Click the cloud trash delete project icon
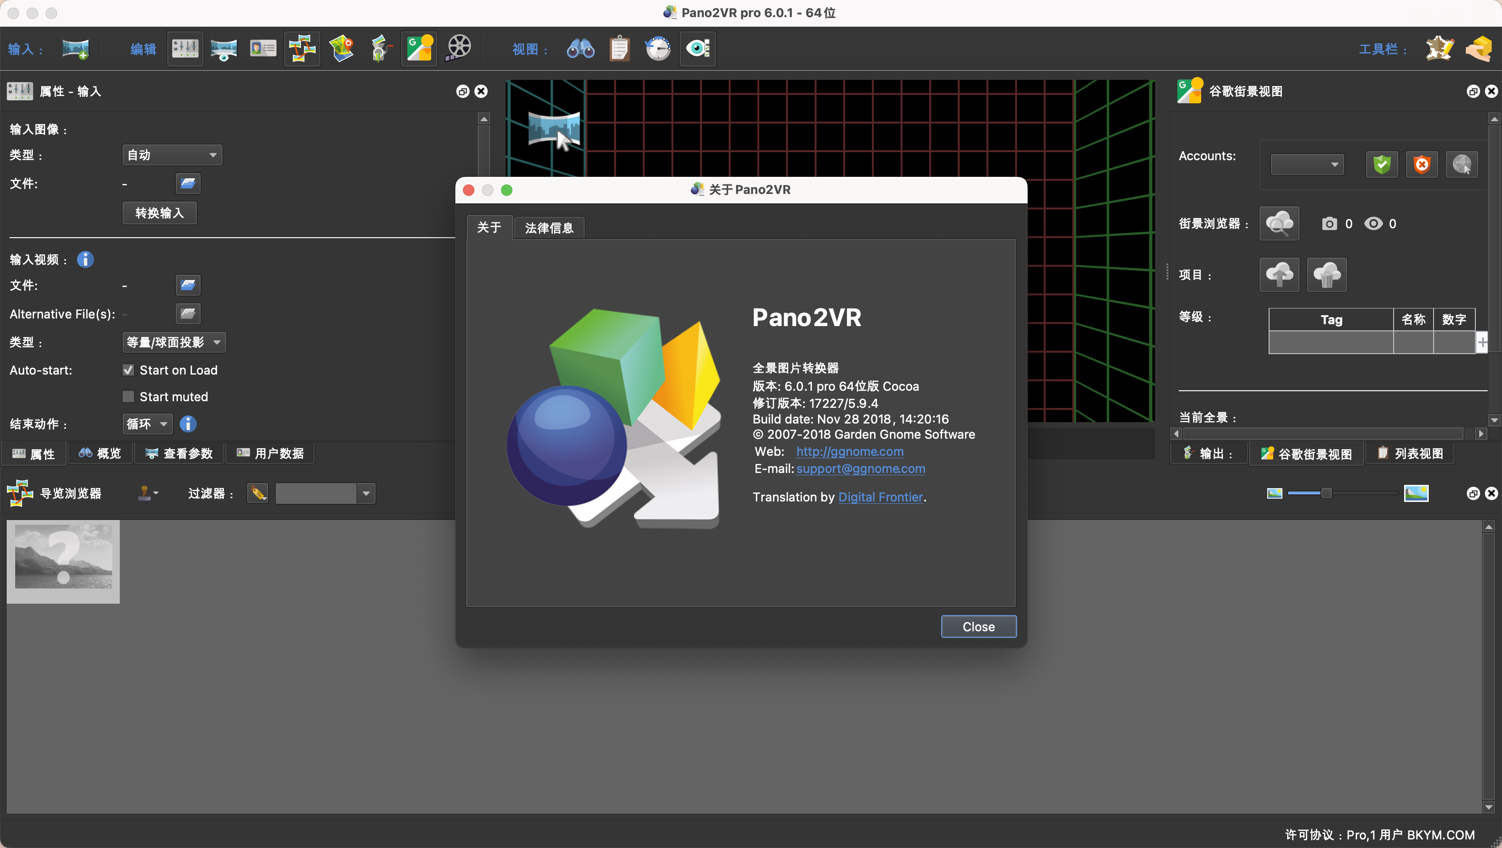1502x848 pixels. click(x=1327, y=274)
